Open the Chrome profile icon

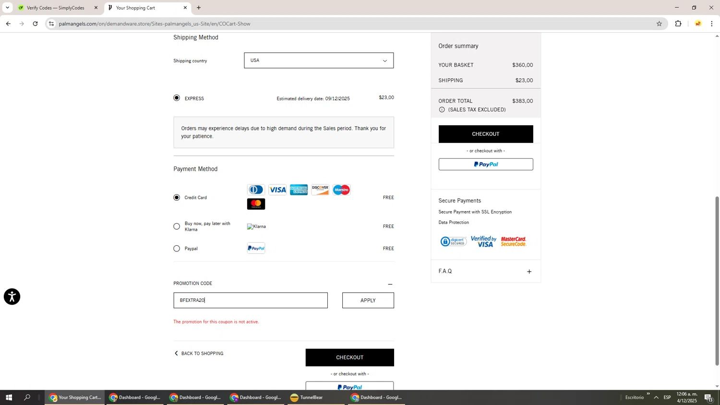pyautogui.click(x=698, y=24)
